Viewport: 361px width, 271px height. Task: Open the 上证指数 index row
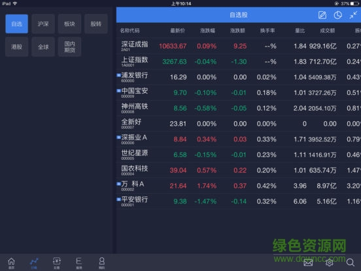pos(239,62)
